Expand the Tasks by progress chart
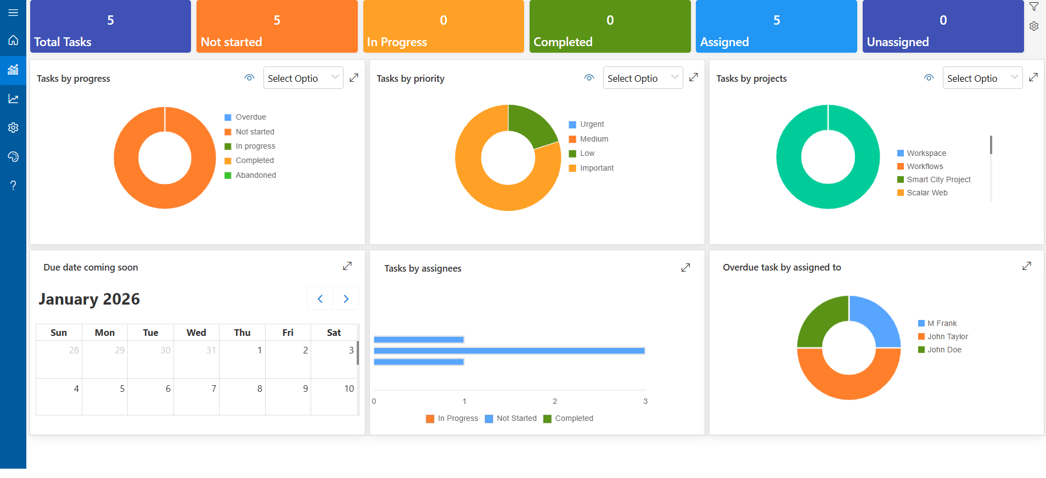 click(354, 78)
